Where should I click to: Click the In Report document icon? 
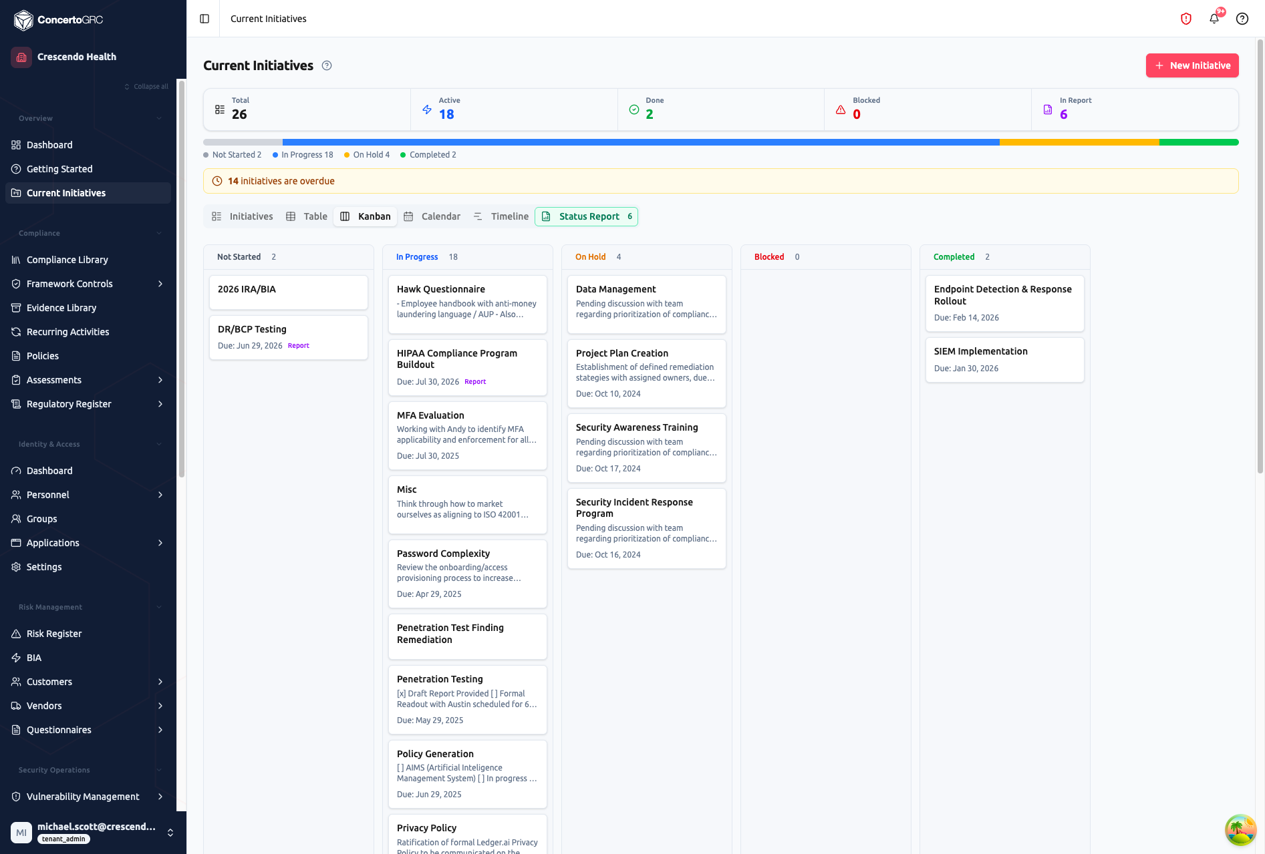point(1048,110)
